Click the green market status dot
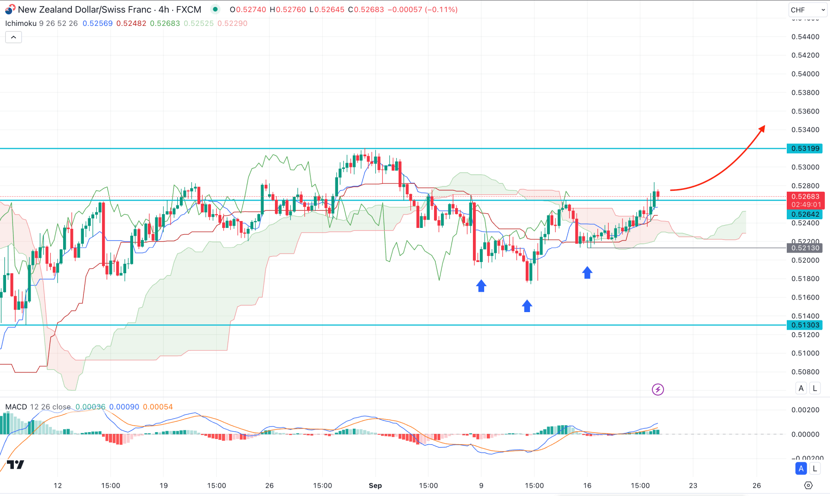This screenshot has width=830, height=496. [x=215, y=9]
